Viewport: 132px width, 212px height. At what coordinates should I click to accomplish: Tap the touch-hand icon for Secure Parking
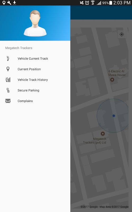pyautogui.click(x=8, y=90)
